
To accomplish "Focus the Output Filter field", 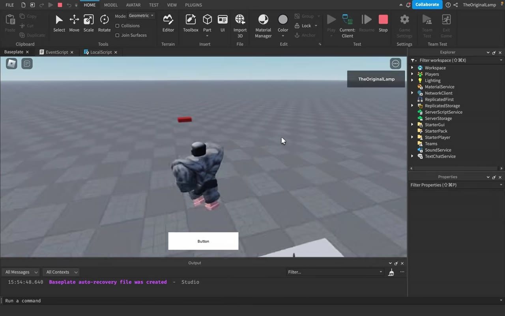I will 335,272.
